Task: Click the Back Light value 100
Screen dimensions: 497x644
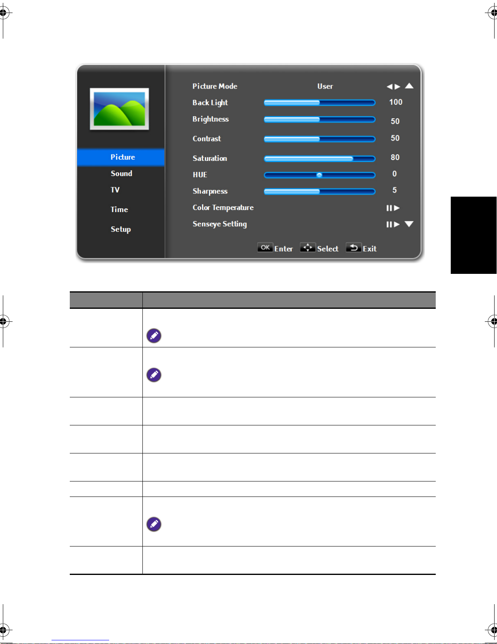Action: (396, 102)
